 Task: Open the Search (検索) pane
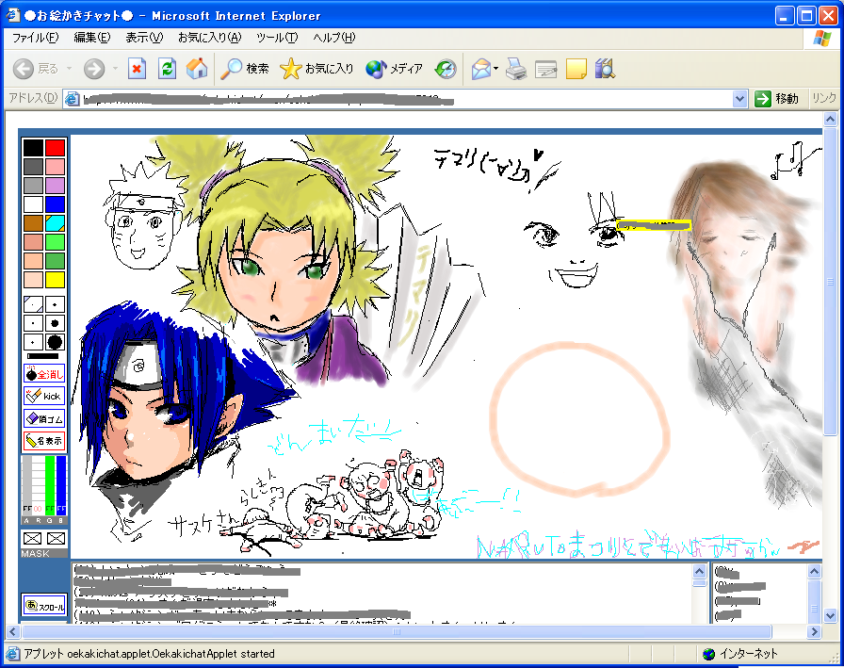245,69
